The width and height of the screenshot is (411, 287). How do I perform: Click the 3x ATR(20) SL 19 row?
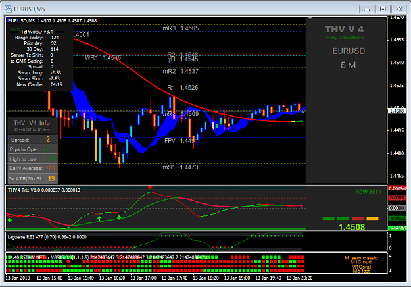[32, 178]
